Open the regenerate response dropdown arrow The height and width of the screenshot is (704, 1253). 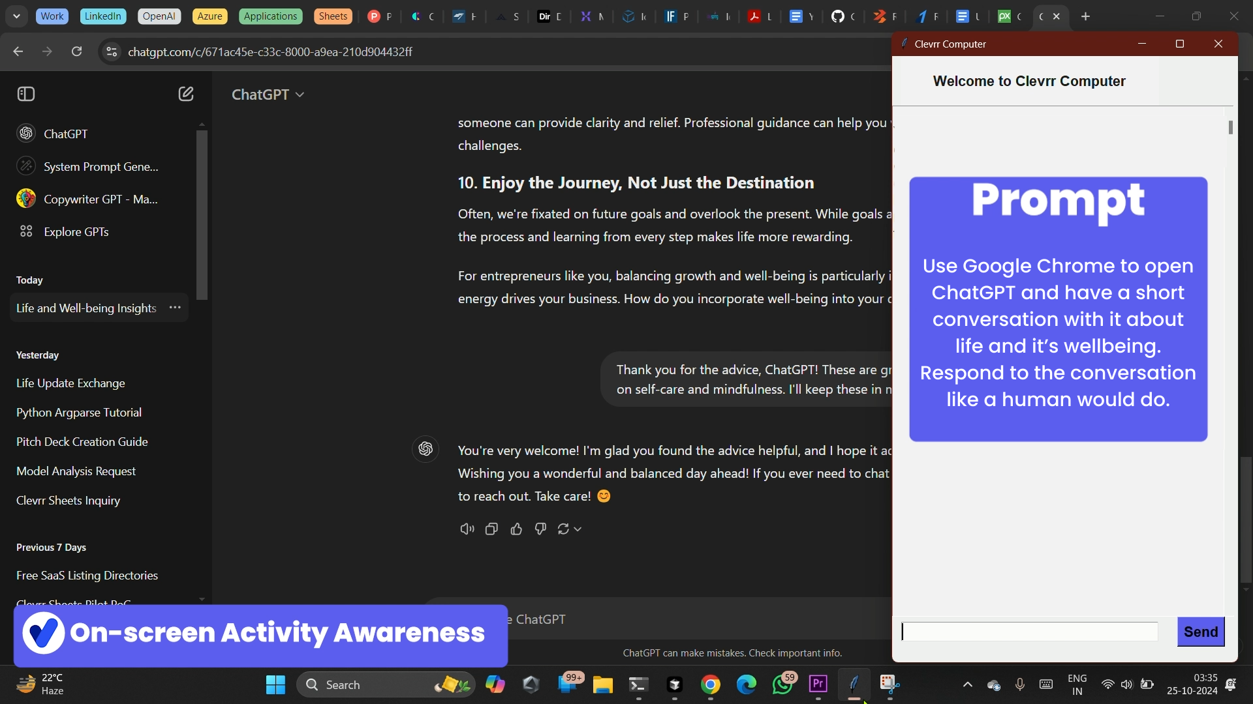(578, 529)
